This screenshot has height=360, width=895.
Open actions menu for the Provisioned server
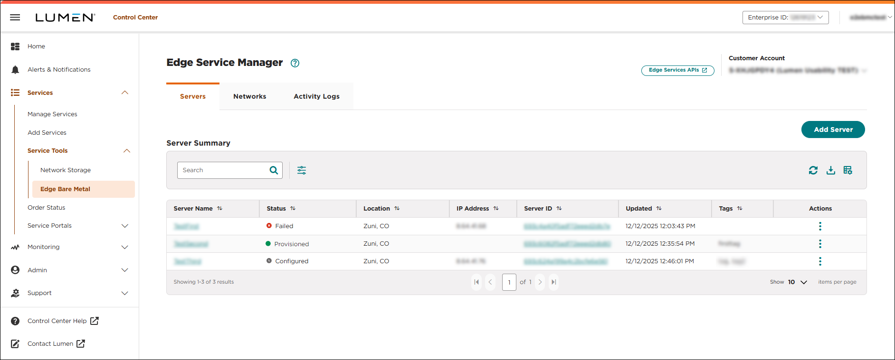[x=820, y=244]
